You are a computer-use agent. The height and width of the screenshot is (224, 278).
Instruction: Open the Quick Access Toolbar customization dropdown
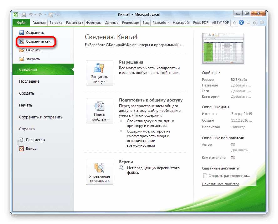pos(57,14)
